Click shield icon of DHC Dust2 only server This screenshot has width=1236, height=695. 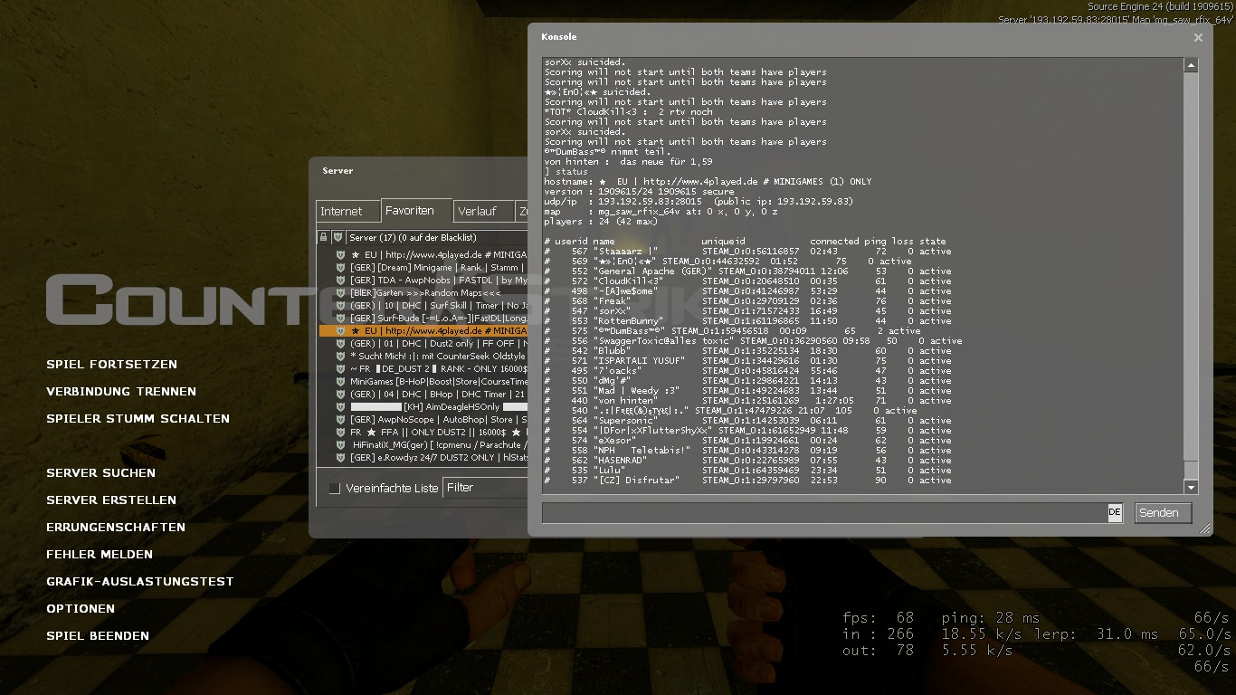pyautogui.click(x=340, y=344)
